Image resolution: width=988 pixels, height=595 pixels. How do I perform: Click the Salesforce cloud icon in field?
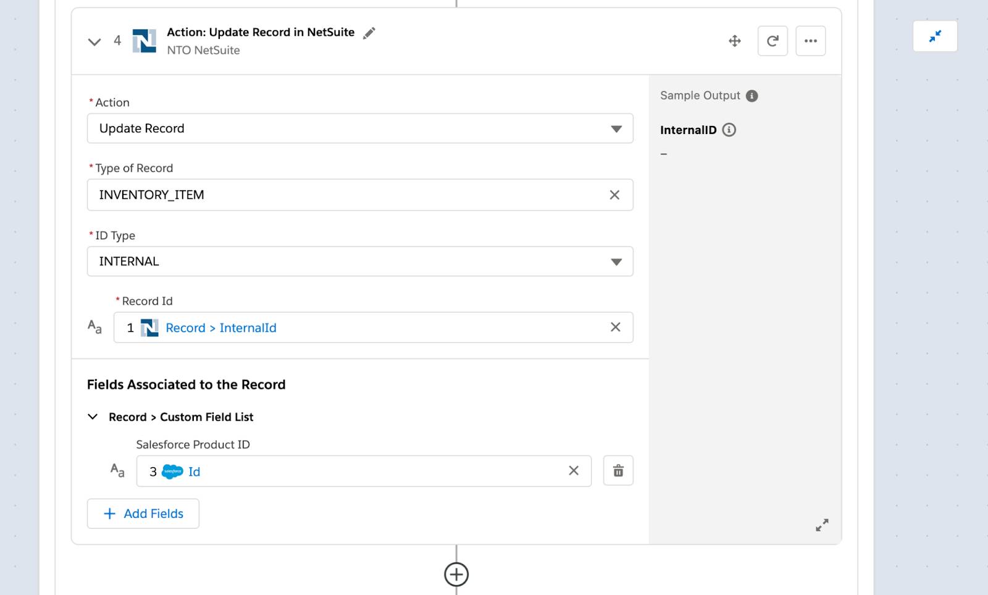[172, 471]
